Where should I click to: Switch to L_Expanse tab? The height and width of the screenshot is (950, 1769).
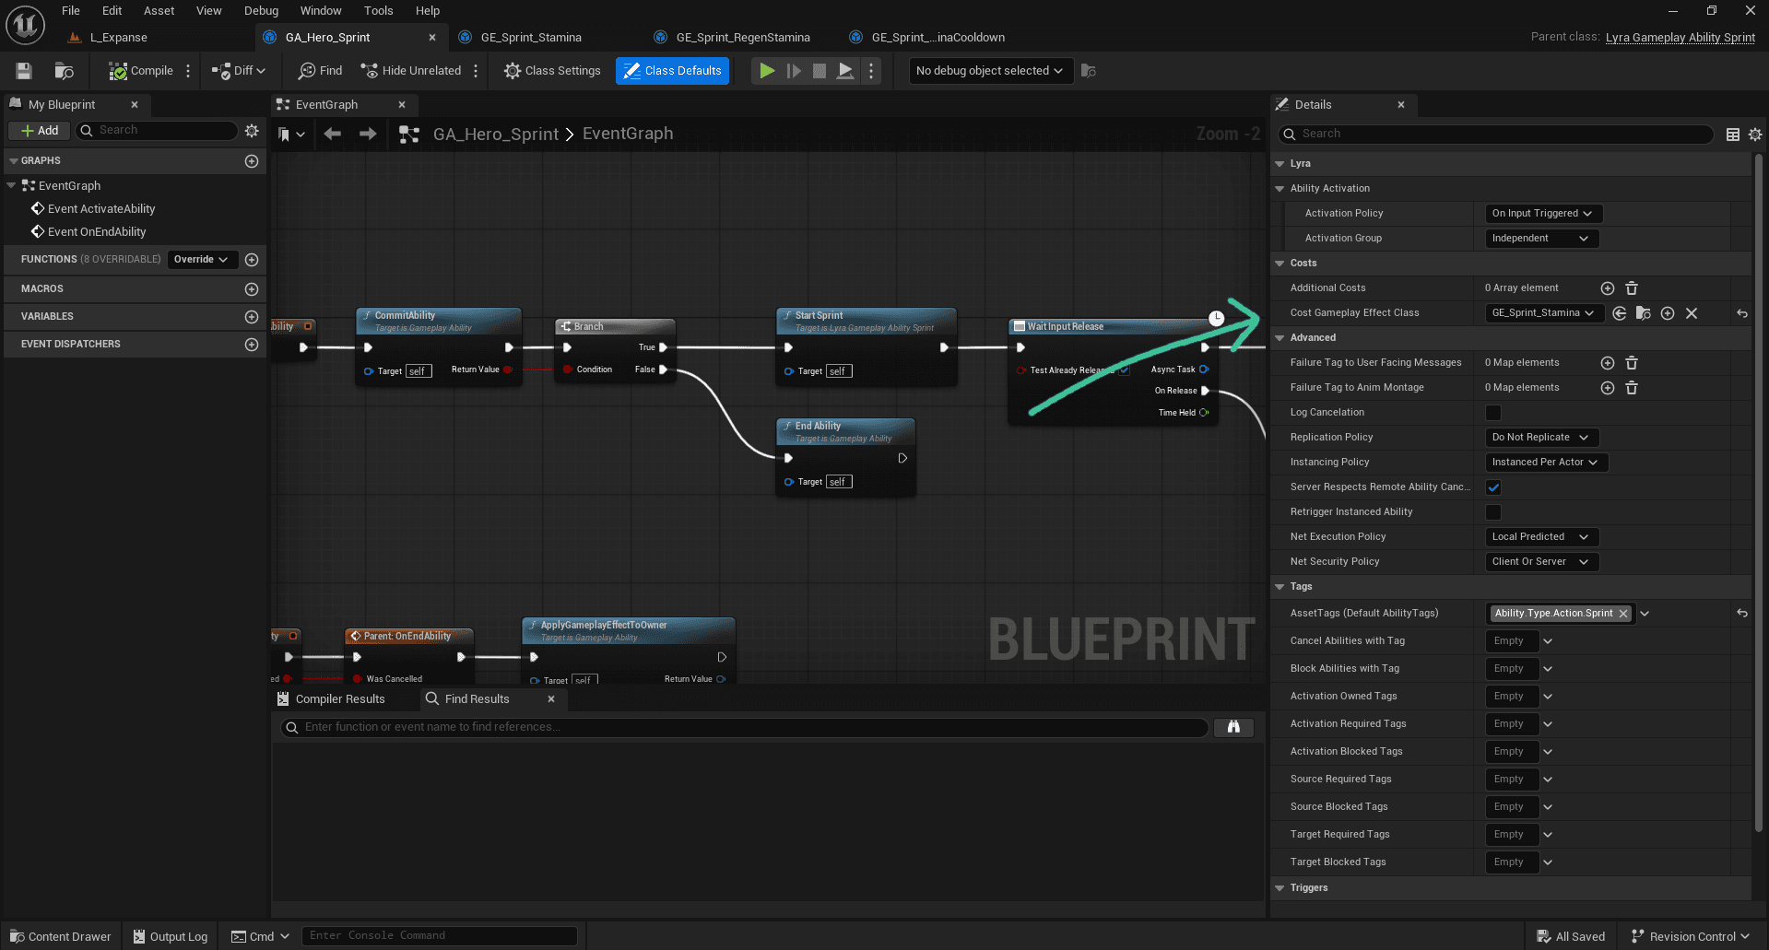pyautogui.click(x=118, y=38)
